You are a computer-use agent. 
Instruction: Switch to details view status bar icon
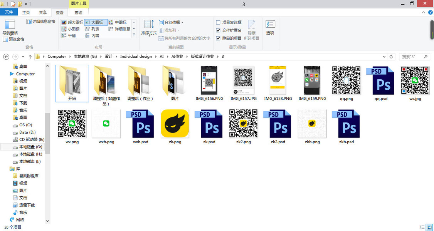pos(422,227)
